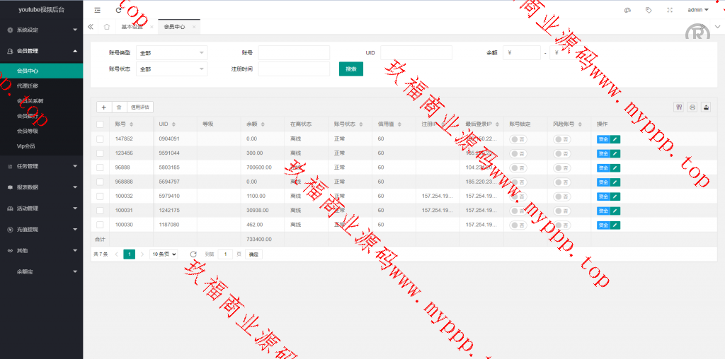Enter fullscreen using the top-right expand icon
This screenshot has height=359, width=725.
tap(670, 10)
